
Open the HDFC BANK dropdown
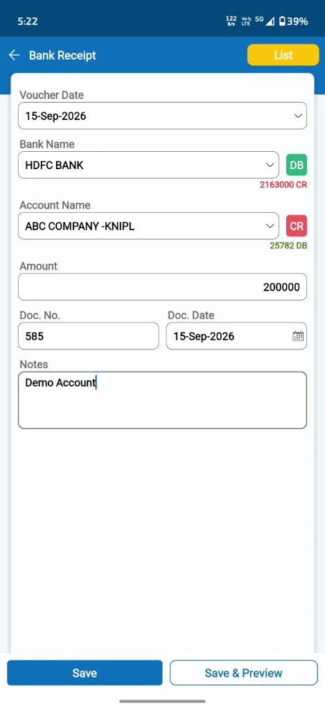click(148, 165)
